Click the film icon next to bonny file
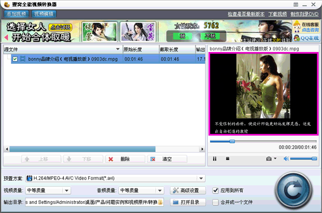322x213 pixels. coord(23,59)
